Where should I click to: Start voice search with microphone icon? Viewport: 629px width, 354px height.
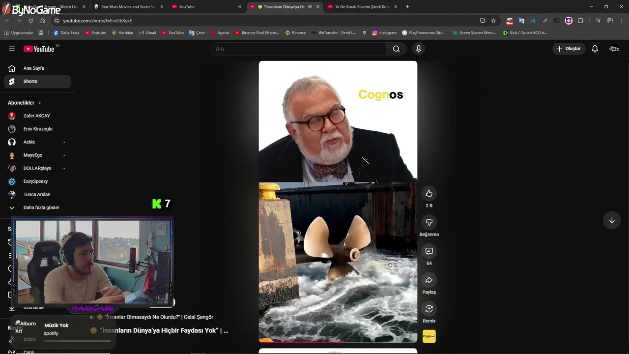[419, 49]
